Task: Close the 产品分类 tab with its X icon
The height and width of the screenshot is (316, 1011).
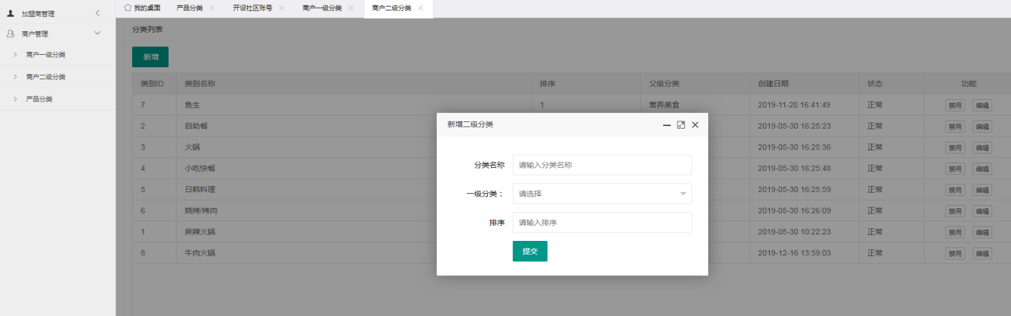Action: [212, 8]
